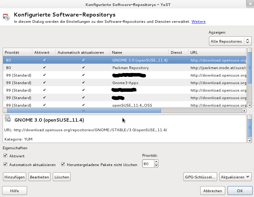The width and height of the screenshot is (254, 197).
Task: Click the repository icon in the details pane
Action: [x=8, y=119]
